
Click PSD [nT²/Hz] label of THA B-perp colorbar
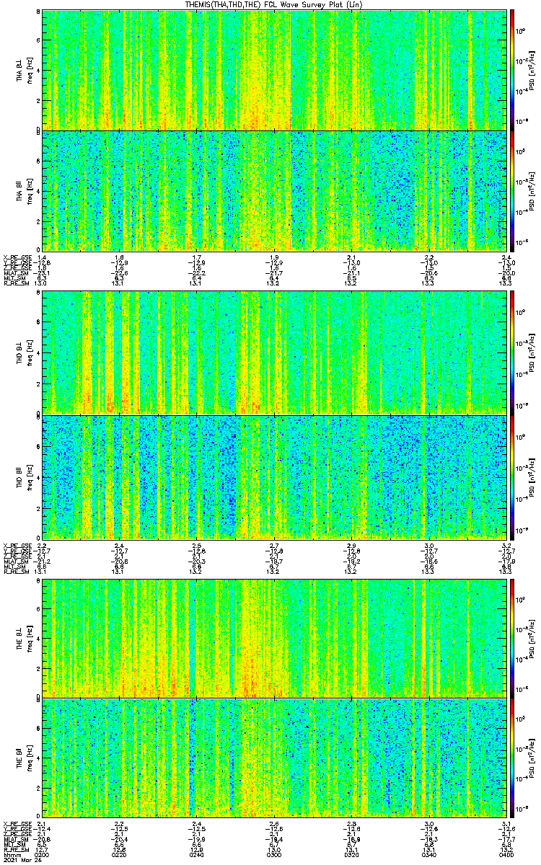point(532,70)
